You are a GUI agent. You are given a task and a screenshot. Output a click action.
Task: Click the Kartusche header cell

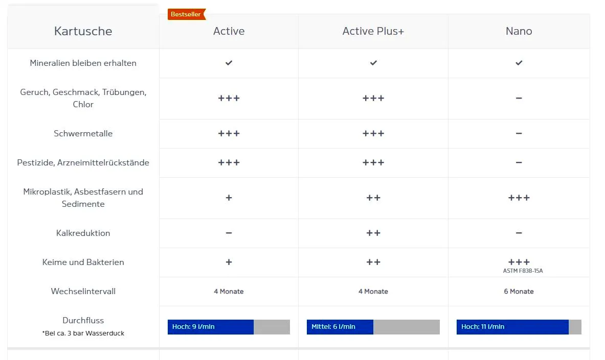(83, 31)
